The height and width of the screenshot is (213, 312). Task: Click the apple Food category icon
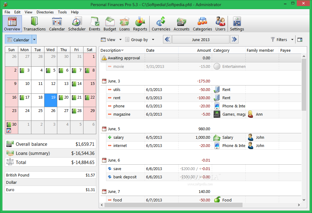tap(217, 200)
